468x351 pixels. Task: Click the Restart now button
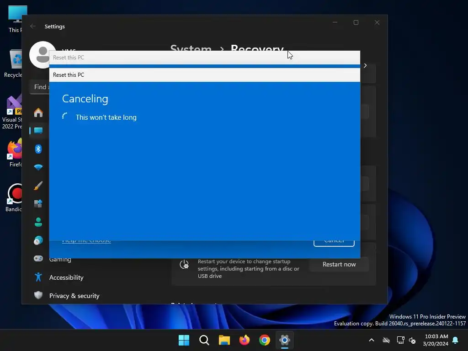tap(339, 264)
